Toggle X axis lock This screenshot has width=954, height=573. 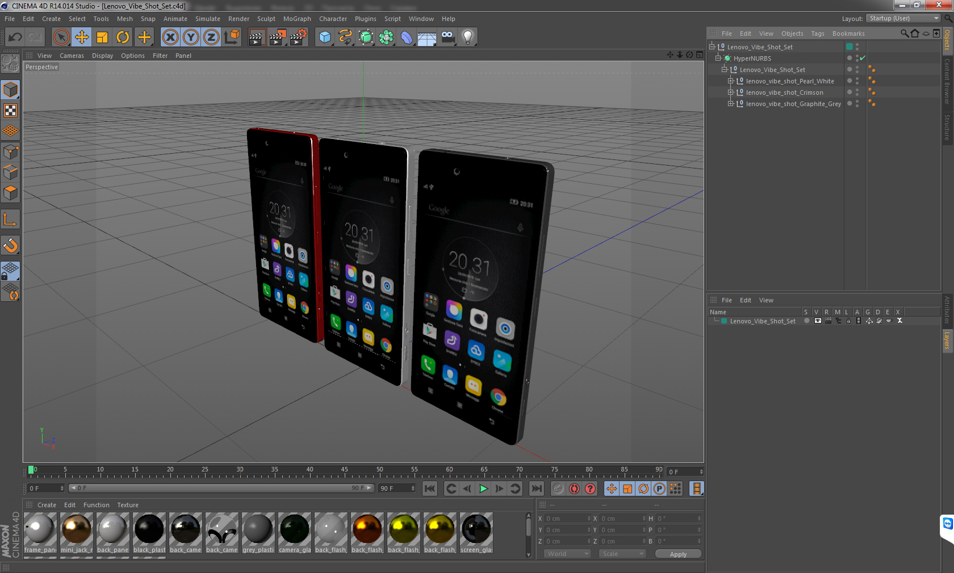click(170, 37)
